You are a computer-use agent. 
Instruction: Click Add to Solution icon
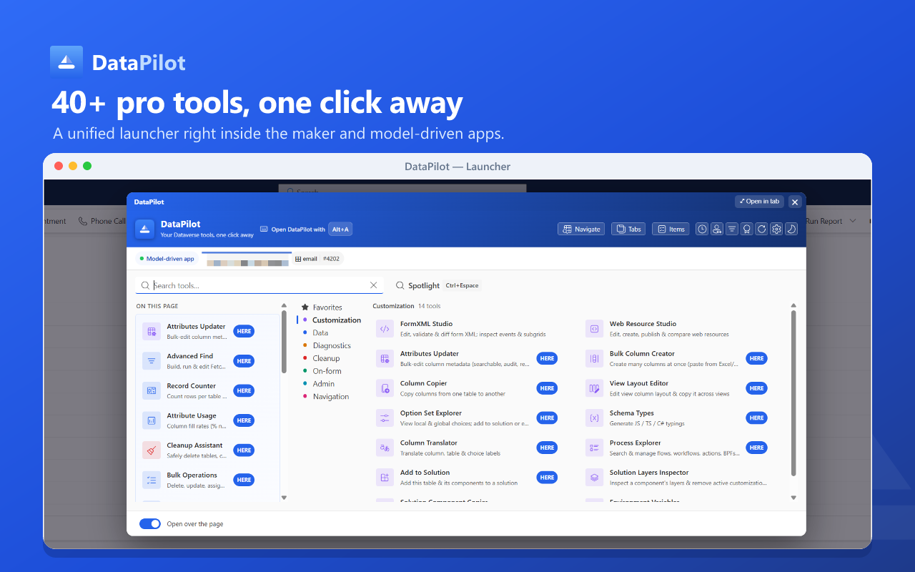tap(385, 478)
